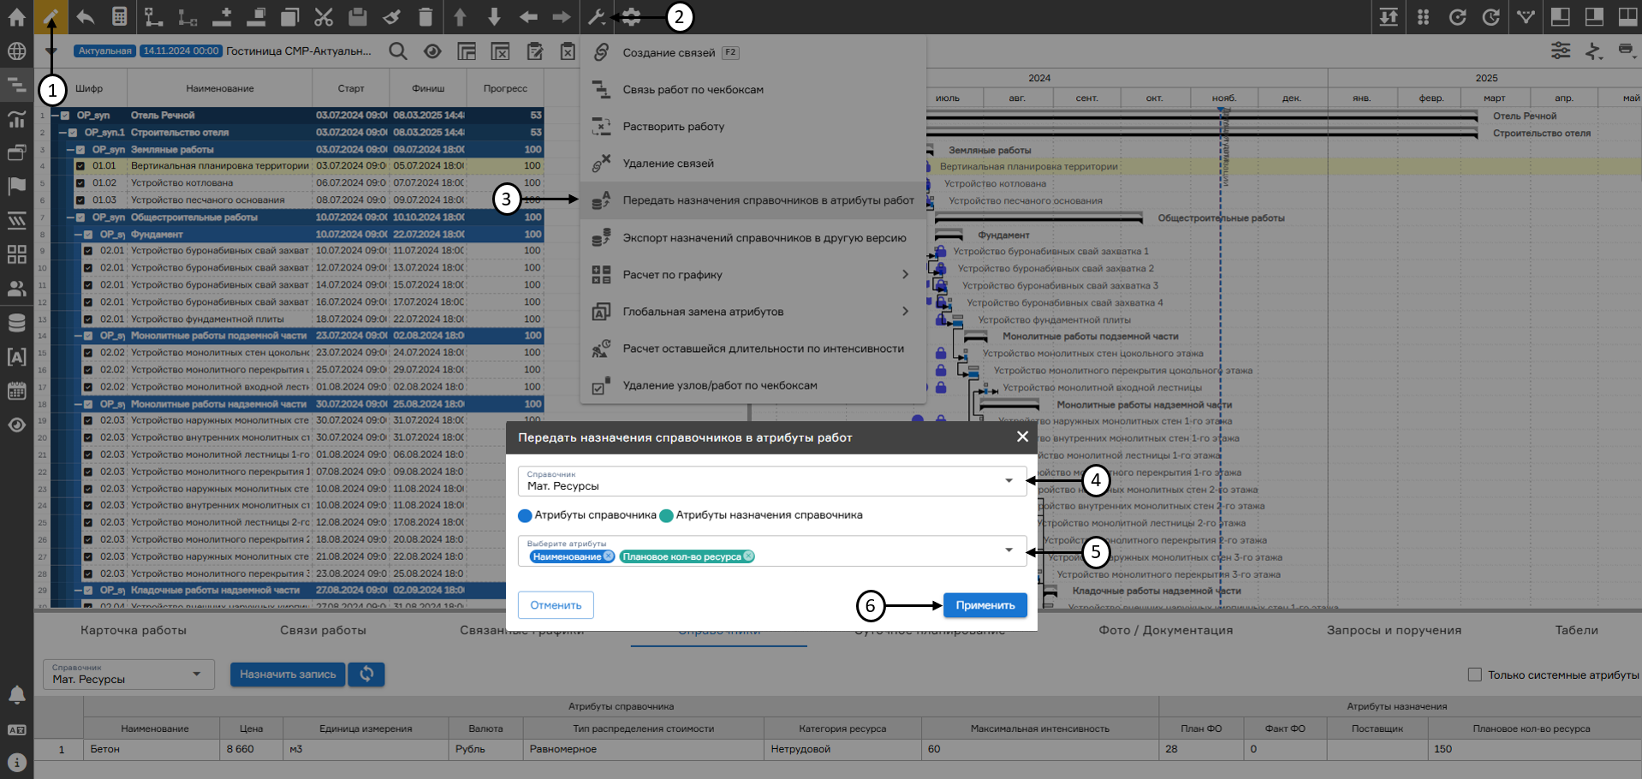Open the flag icon in the left sidebar
Image resolution: width=1642 pixels, height=779 pixels.
click(x=16, y=187)
